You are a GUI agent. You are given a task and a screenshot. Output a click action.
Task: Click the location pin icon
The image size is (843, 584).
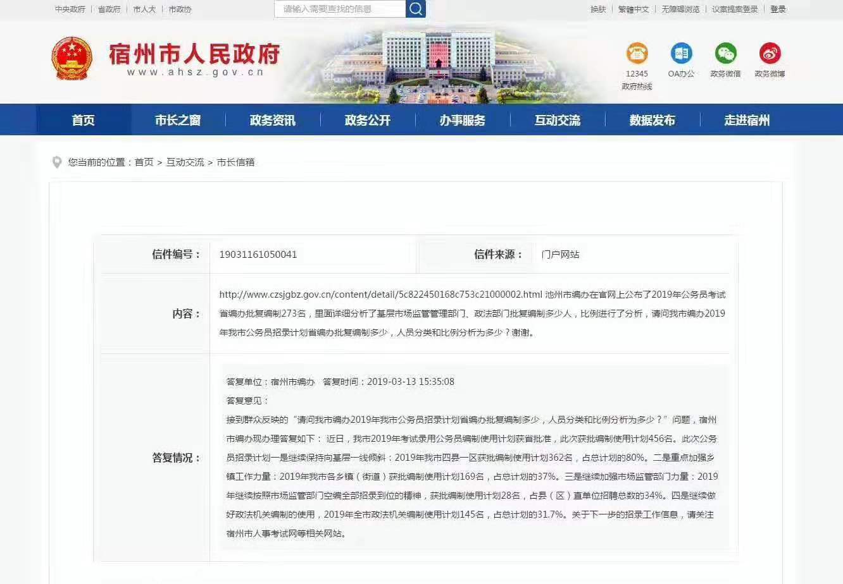pyautogui.click(x=57, y=162)
